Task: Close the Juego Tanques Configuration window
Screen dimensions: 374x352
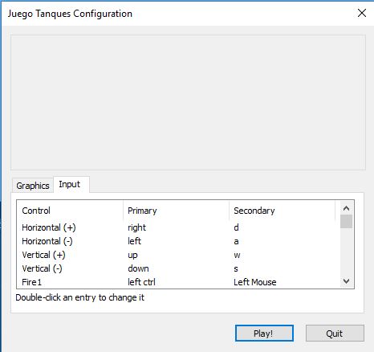Action: pyautogui.click(x=362, y=13)
